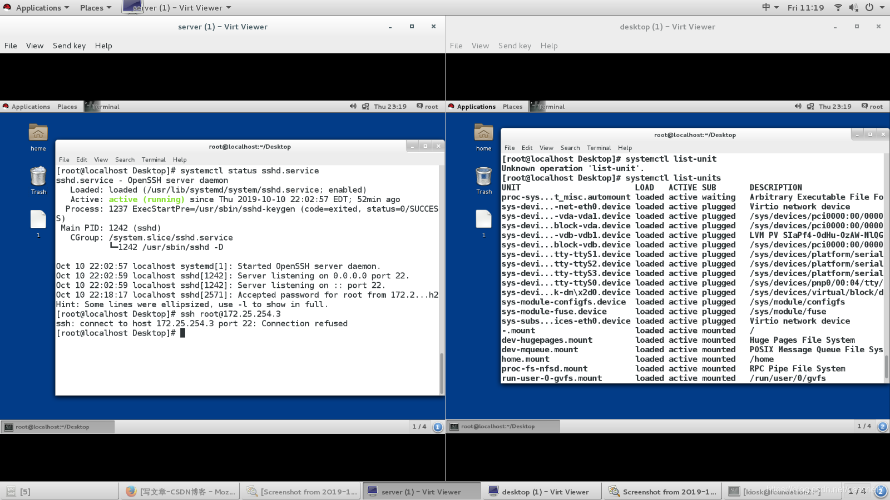Open File menu in desktop VM terminal
Image resolution: width=890 pixels, height=500 pixels.
pos(510,148)
